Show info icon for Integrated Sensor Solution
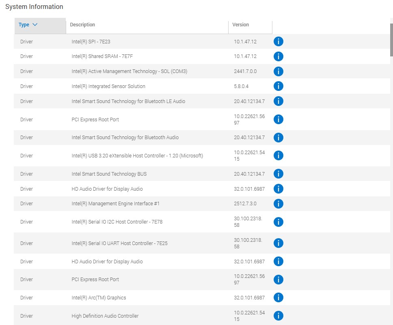 coord(278,86)
